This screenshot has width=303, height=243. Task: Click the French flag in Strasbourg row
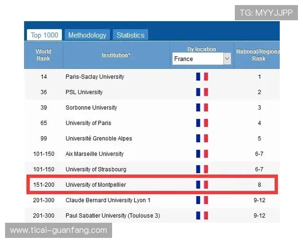point(202,169)
